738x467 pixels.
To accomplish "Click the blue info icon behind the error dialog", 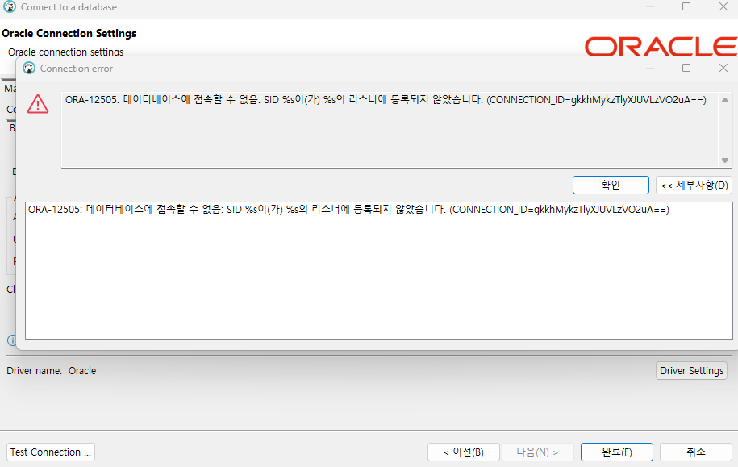I will [x=12, y=340].
